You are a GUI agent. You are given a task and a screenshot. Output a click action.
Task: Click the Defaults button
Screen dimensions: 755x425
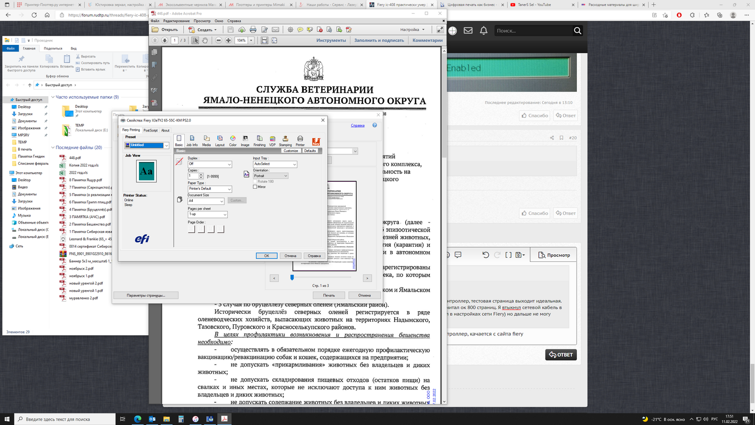(x=310, y=151)
